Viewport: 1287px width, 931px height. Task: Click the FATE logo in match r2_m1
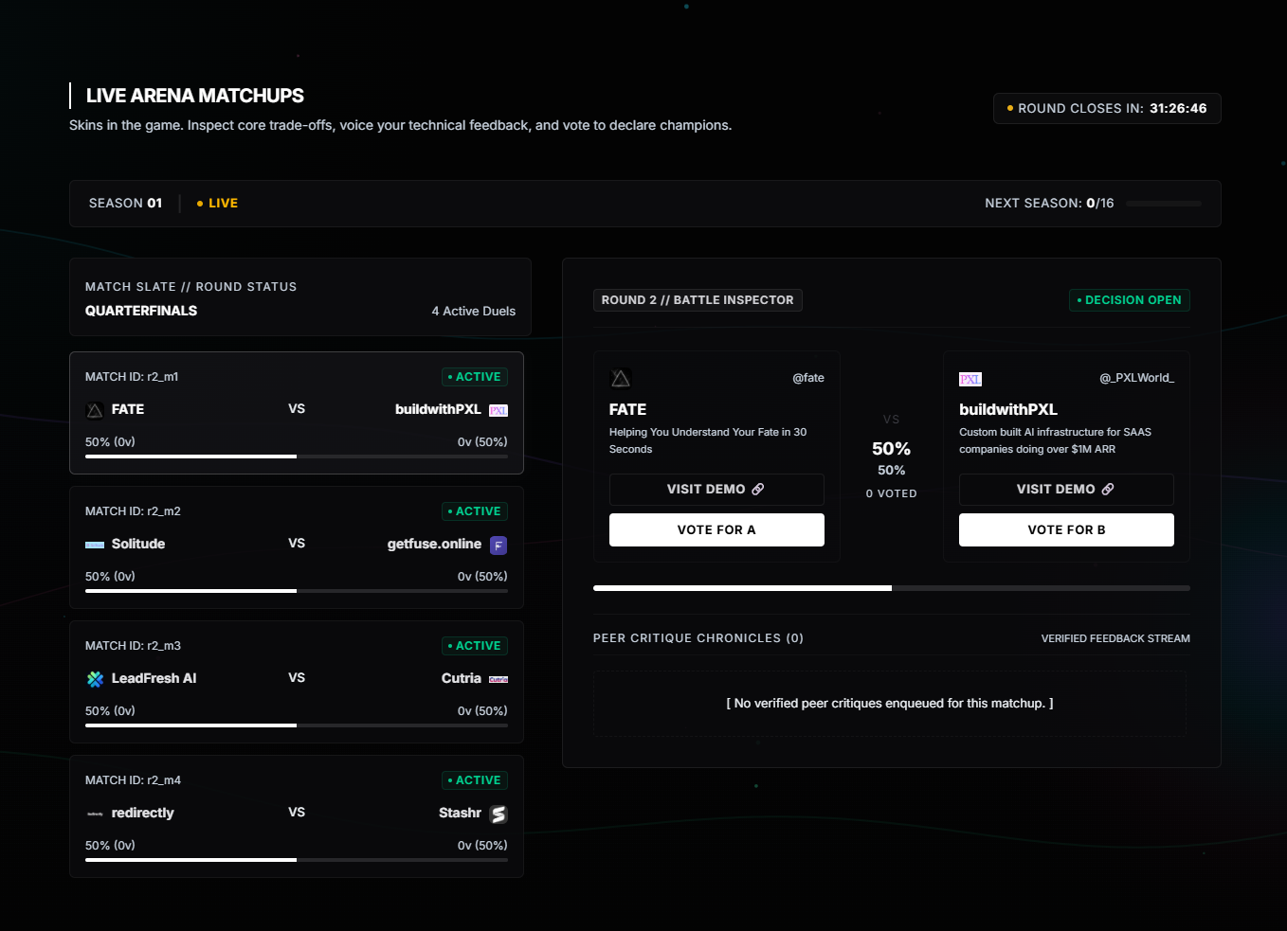[x=95, y=410]
